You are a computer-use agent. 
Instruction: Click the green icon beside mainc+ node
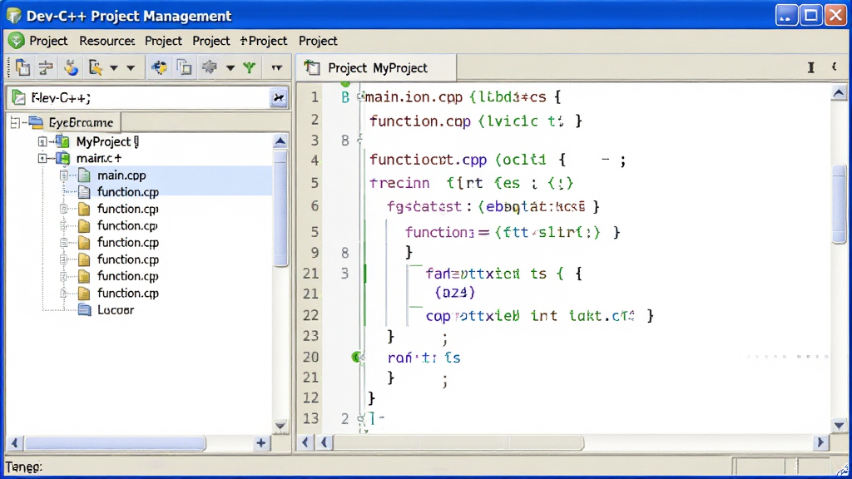[x=63, y=159]
